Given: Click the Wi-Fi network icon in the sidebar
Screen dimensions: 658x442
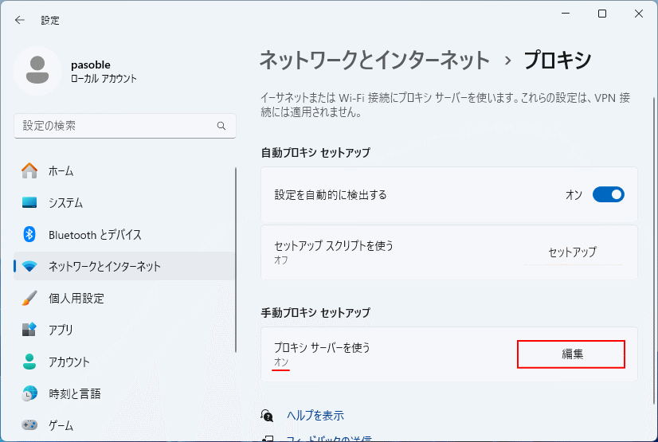Looking at the screenshot, I should (x=29, y=266).
